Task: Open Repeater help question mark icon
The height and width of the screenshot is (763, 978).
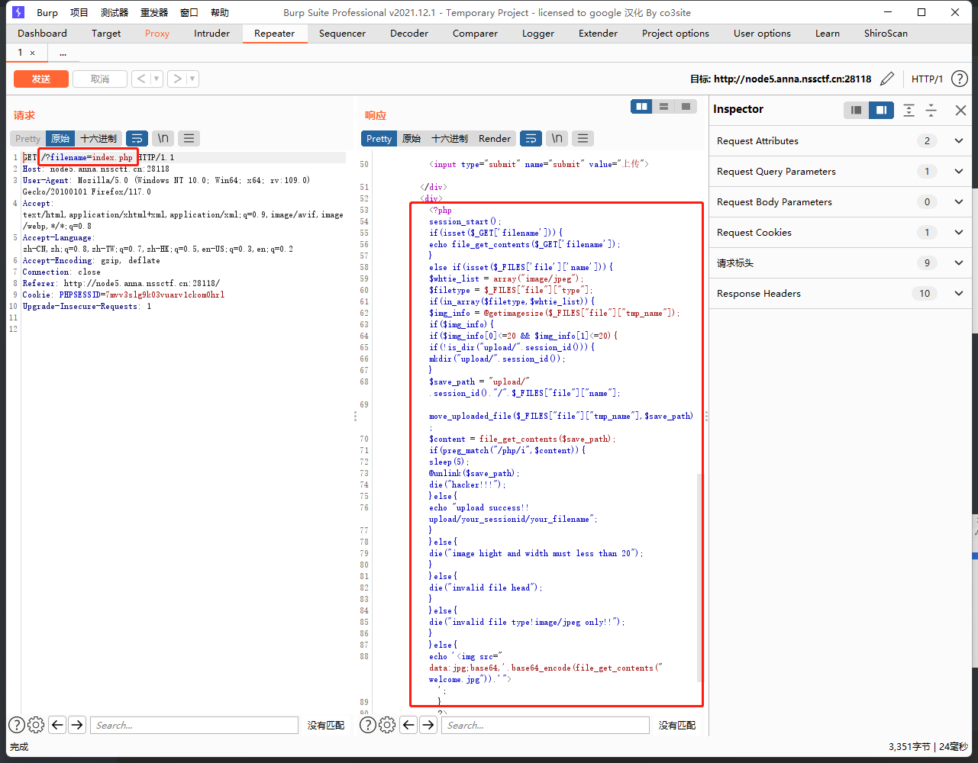Action: click(x=960, y=79)
